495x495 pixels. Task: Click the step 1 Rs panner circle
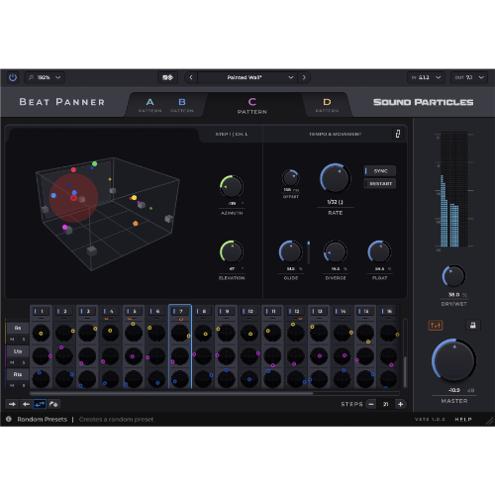tap(41, 334)
